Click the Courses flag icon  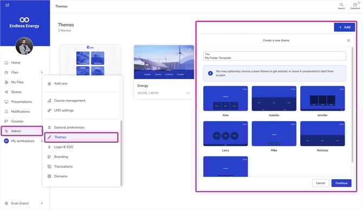(x=7, y=121)
